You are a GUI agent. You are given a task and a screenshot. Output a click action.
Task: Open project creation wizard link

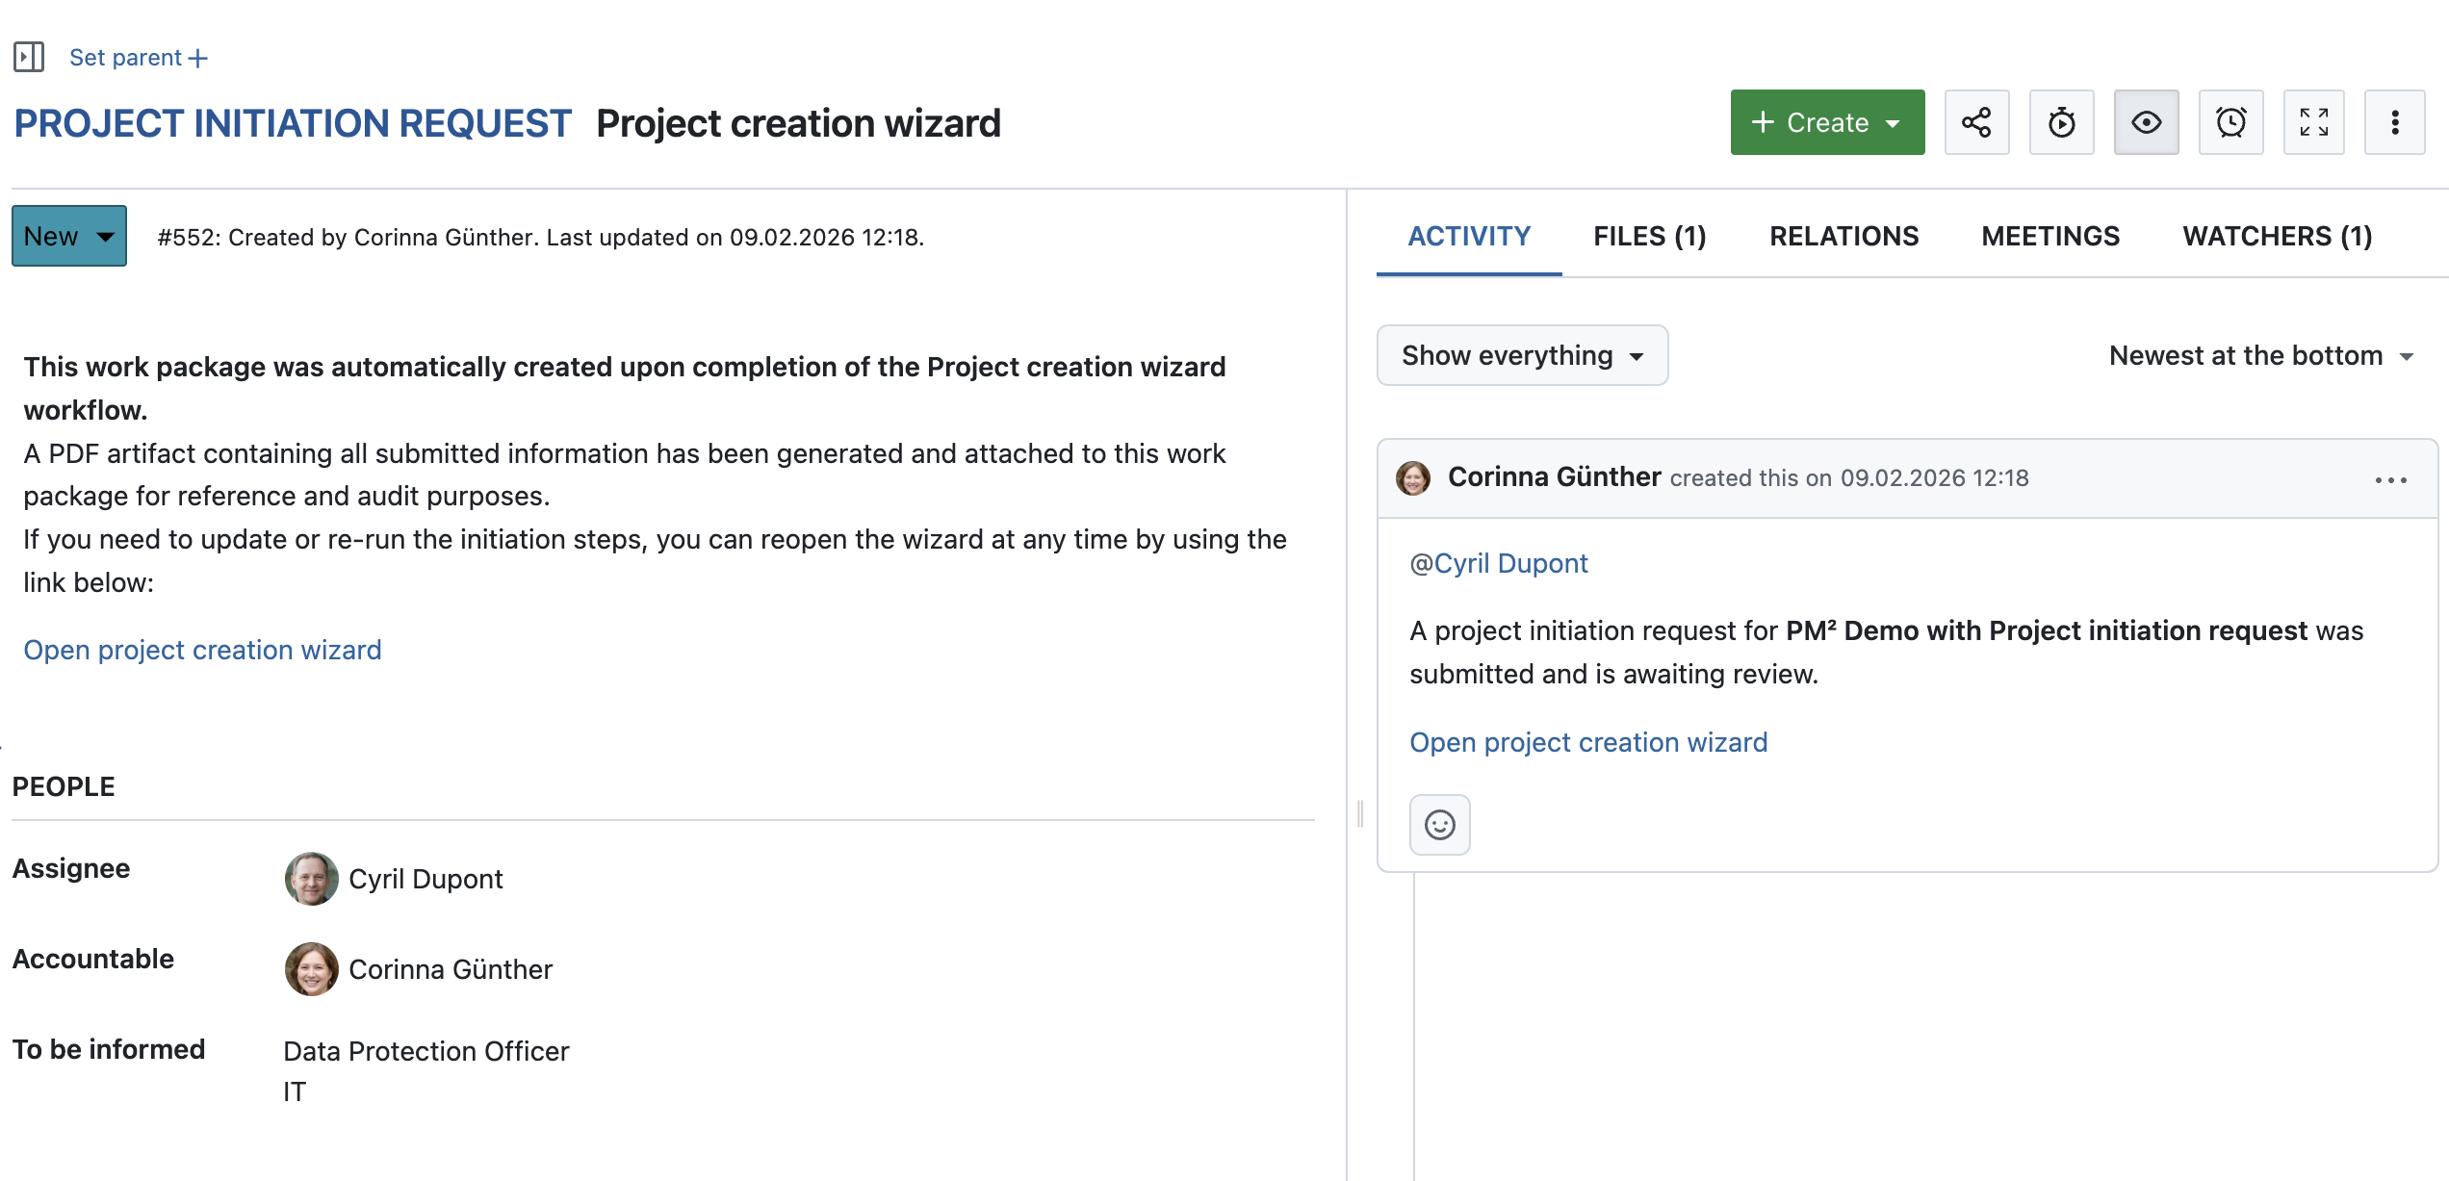tap(202, 650)
